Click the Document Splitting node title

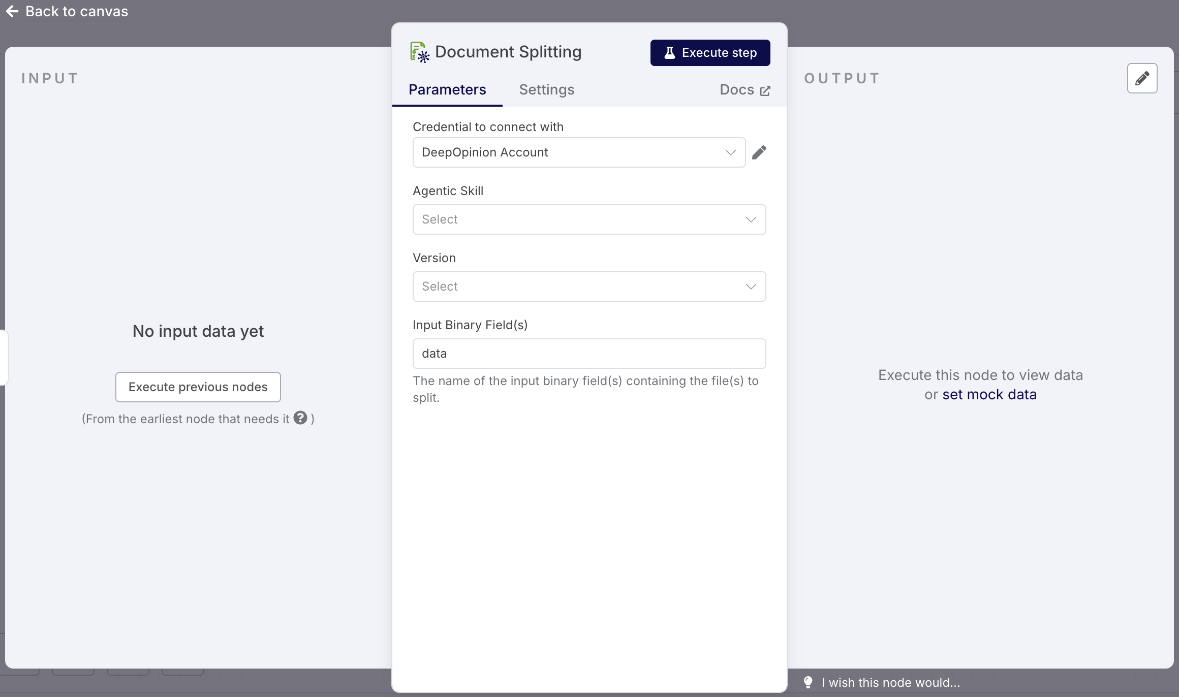(x=508, y=52)
